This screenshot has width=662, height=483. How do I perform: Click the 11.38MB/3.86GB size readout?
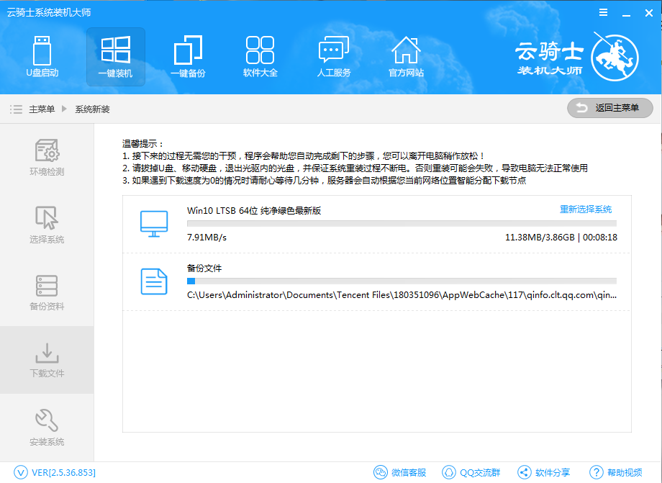coord(540,238)
